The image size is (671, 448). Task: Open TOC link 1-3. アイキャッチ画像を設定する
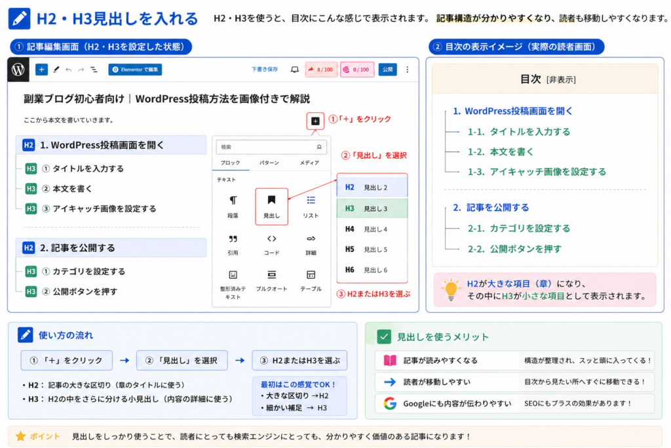click(x=537, y=172)
